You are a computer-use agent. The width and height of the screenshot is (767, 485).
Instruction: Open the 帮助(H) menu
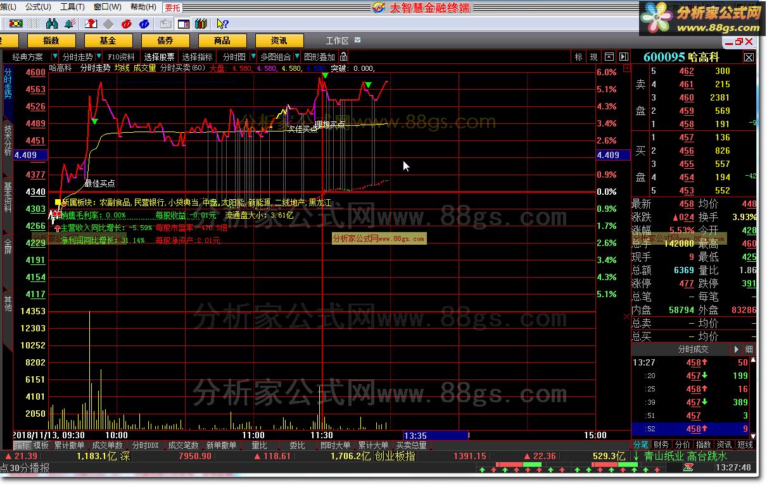click(143, 7)
